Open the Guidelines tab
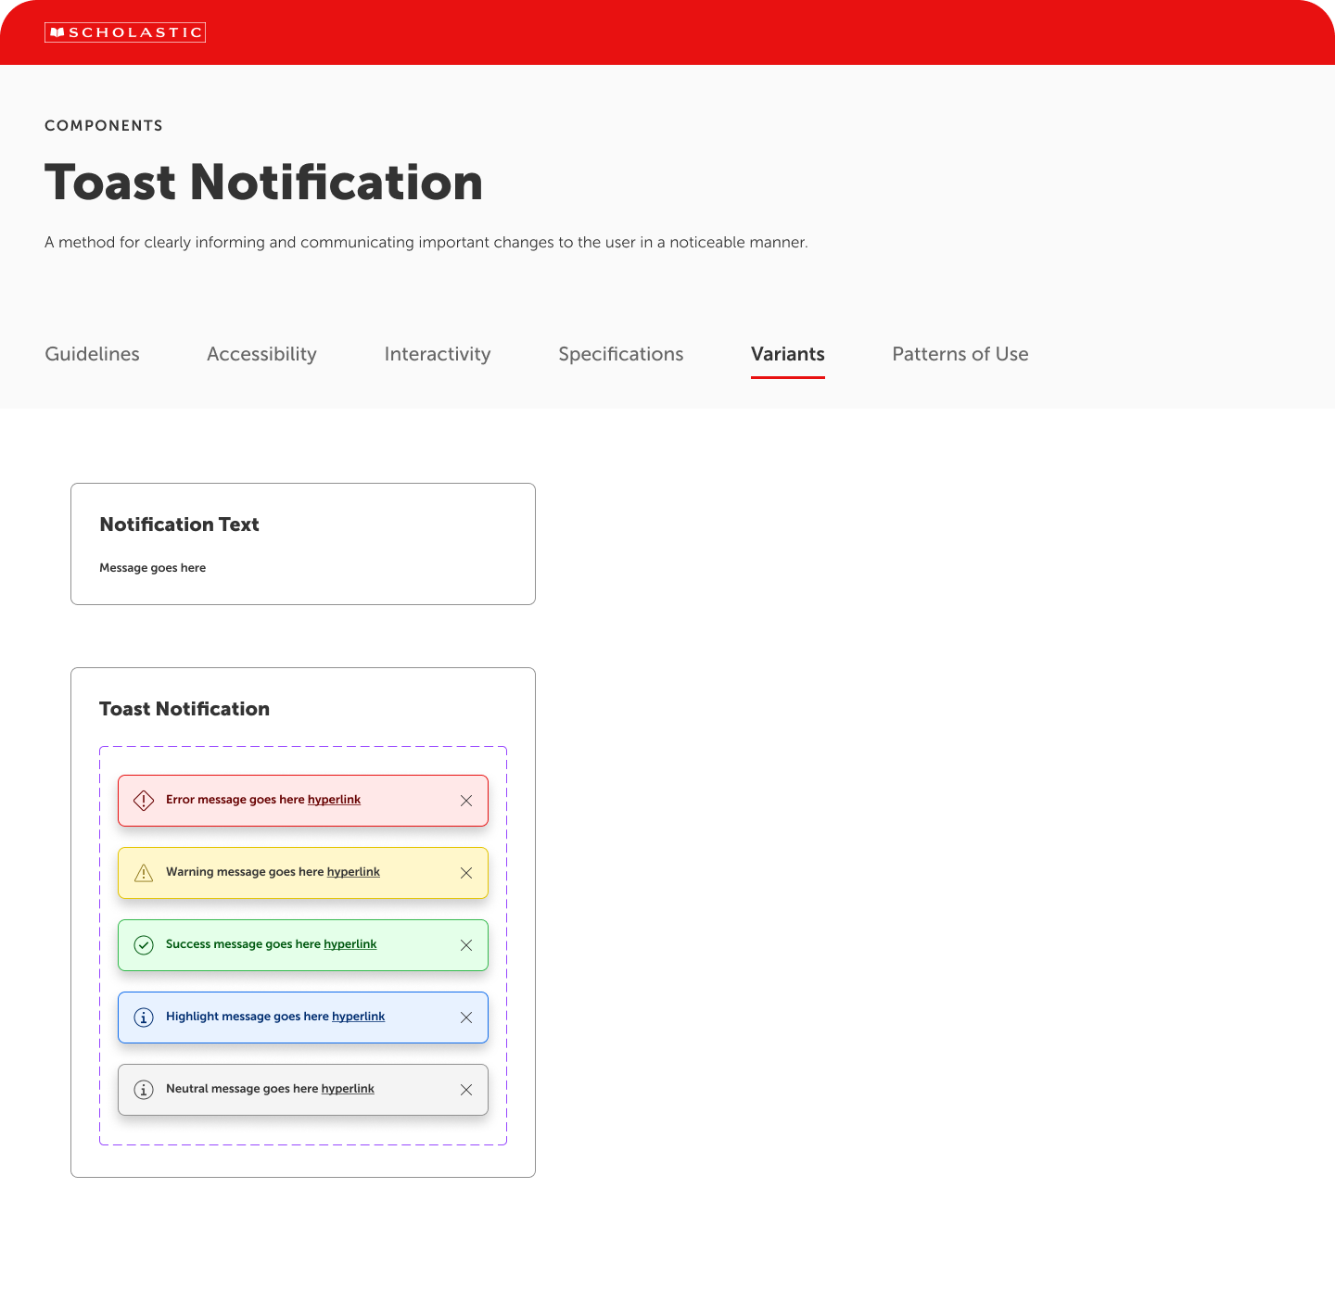Viewport: 1335px width, 1302px height. pyautogui.click(x=92, y=354)
